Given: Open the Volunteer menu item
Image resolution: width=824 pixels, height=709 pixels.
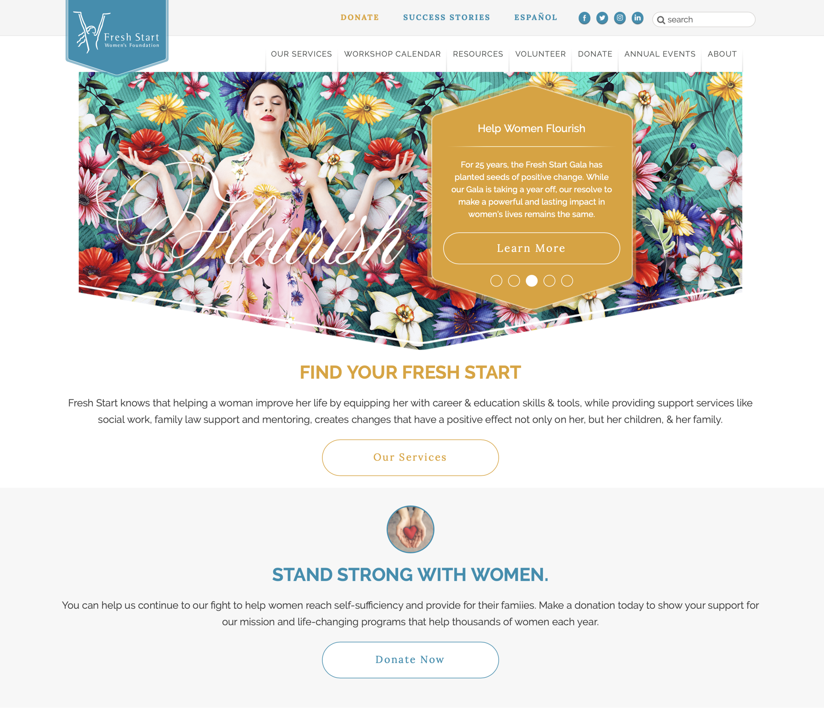Looking at the screenshot, I should 541,54.
